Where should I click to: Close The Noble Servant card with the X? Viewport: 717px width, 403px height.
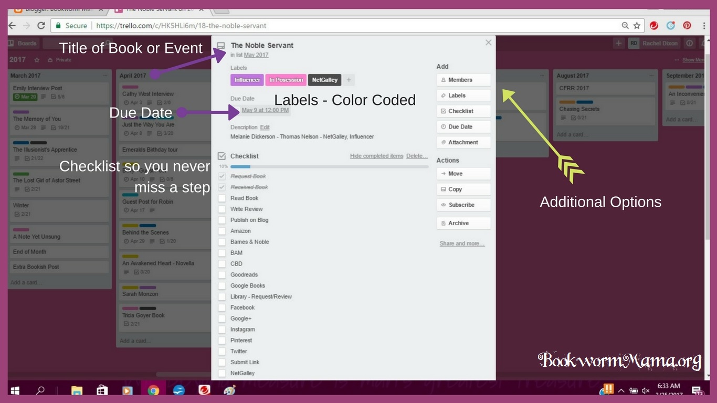pos(489,43)
